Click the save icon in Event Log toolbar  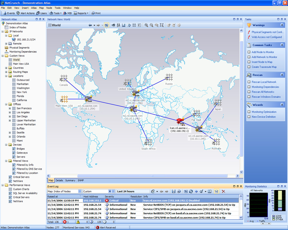pos(174,192)
